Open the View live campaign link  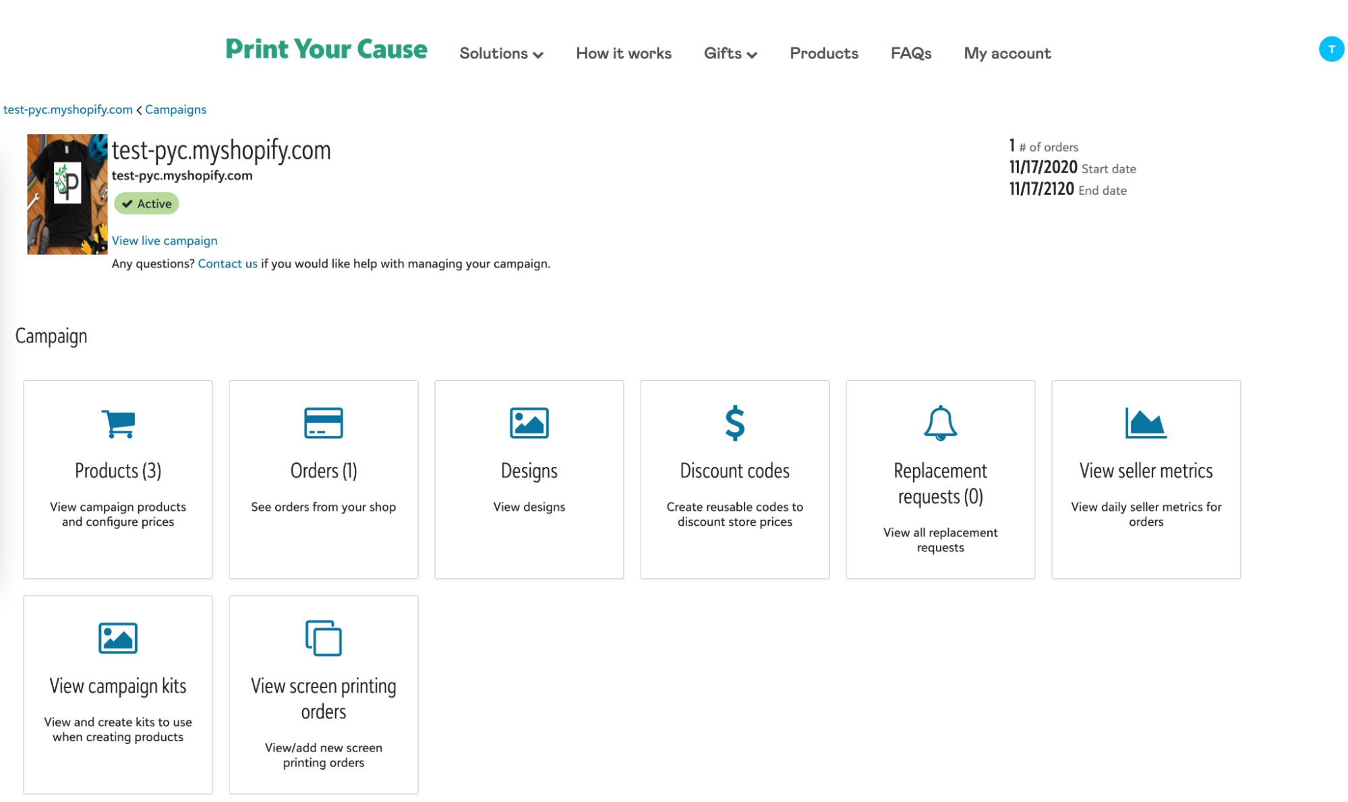point(165,241)
